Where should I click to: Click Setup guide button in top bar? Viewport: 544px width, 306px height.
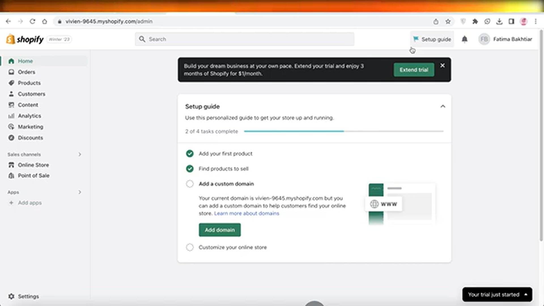tap(432, 39)
